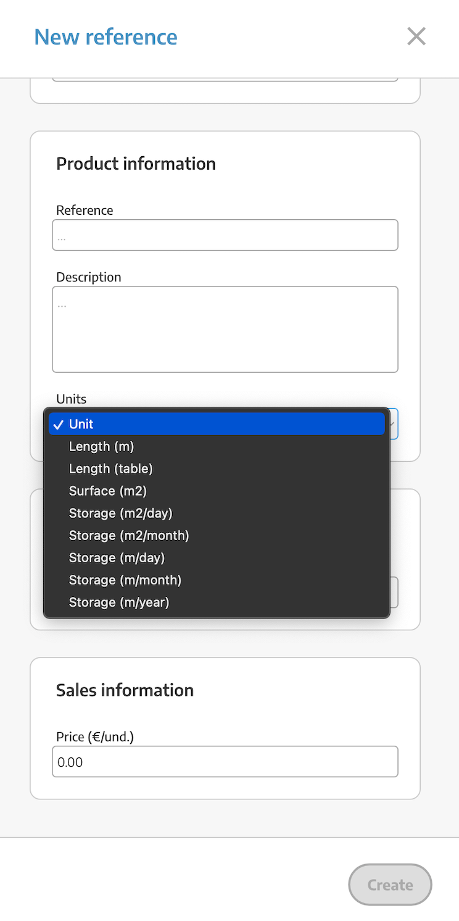Click the New reference title

pyautogui.click(x=105, y=37)
